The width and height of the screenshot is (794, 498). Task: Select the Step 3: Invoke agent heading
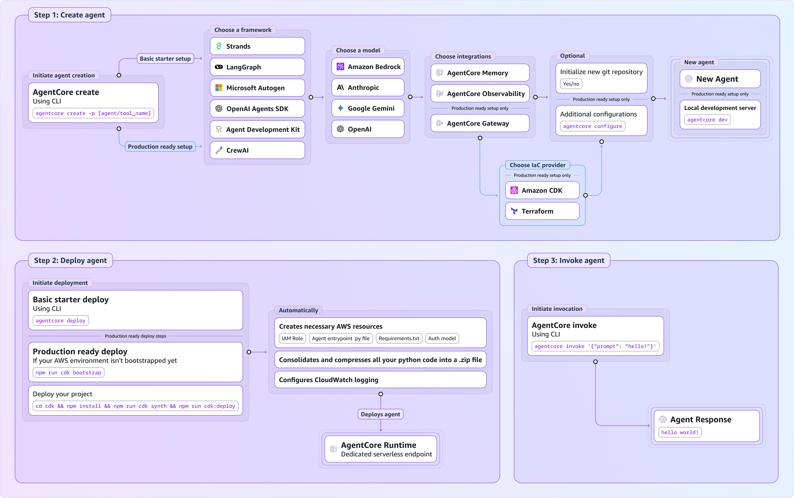tap(568, 261)
